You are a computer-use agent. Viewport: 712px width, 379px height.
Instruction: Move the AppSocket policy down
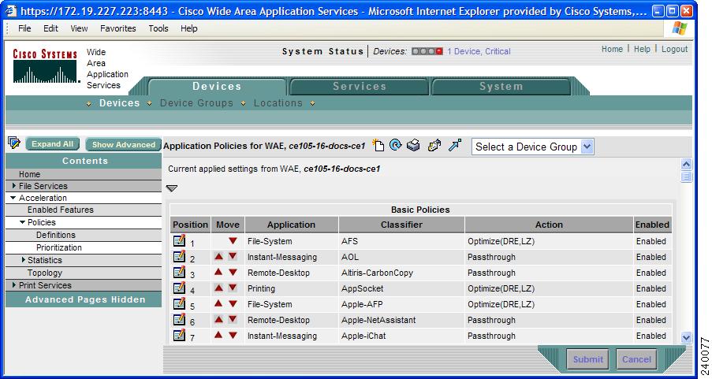(233, 288)
